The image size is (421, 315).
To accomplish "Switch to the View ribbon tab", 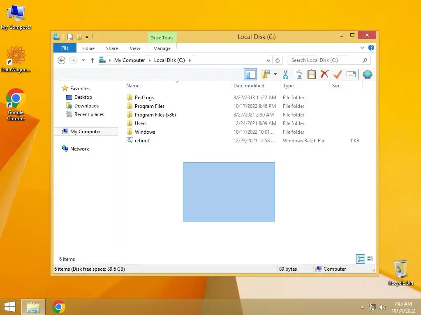I will (x=135, y=48).
